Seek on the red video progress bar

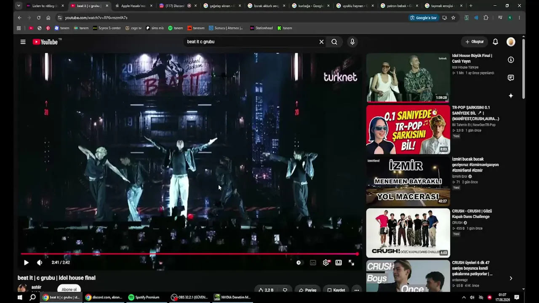tap(189, 254)
